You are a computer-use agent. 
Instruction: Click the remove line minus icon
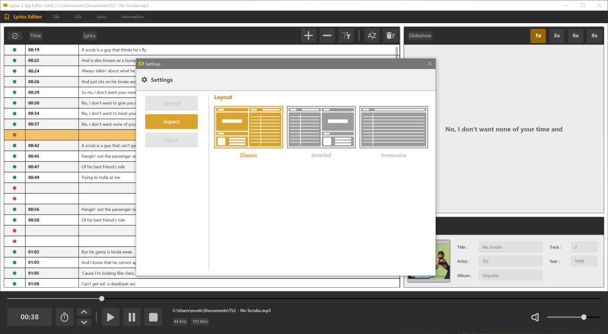[x=327, y=35]
